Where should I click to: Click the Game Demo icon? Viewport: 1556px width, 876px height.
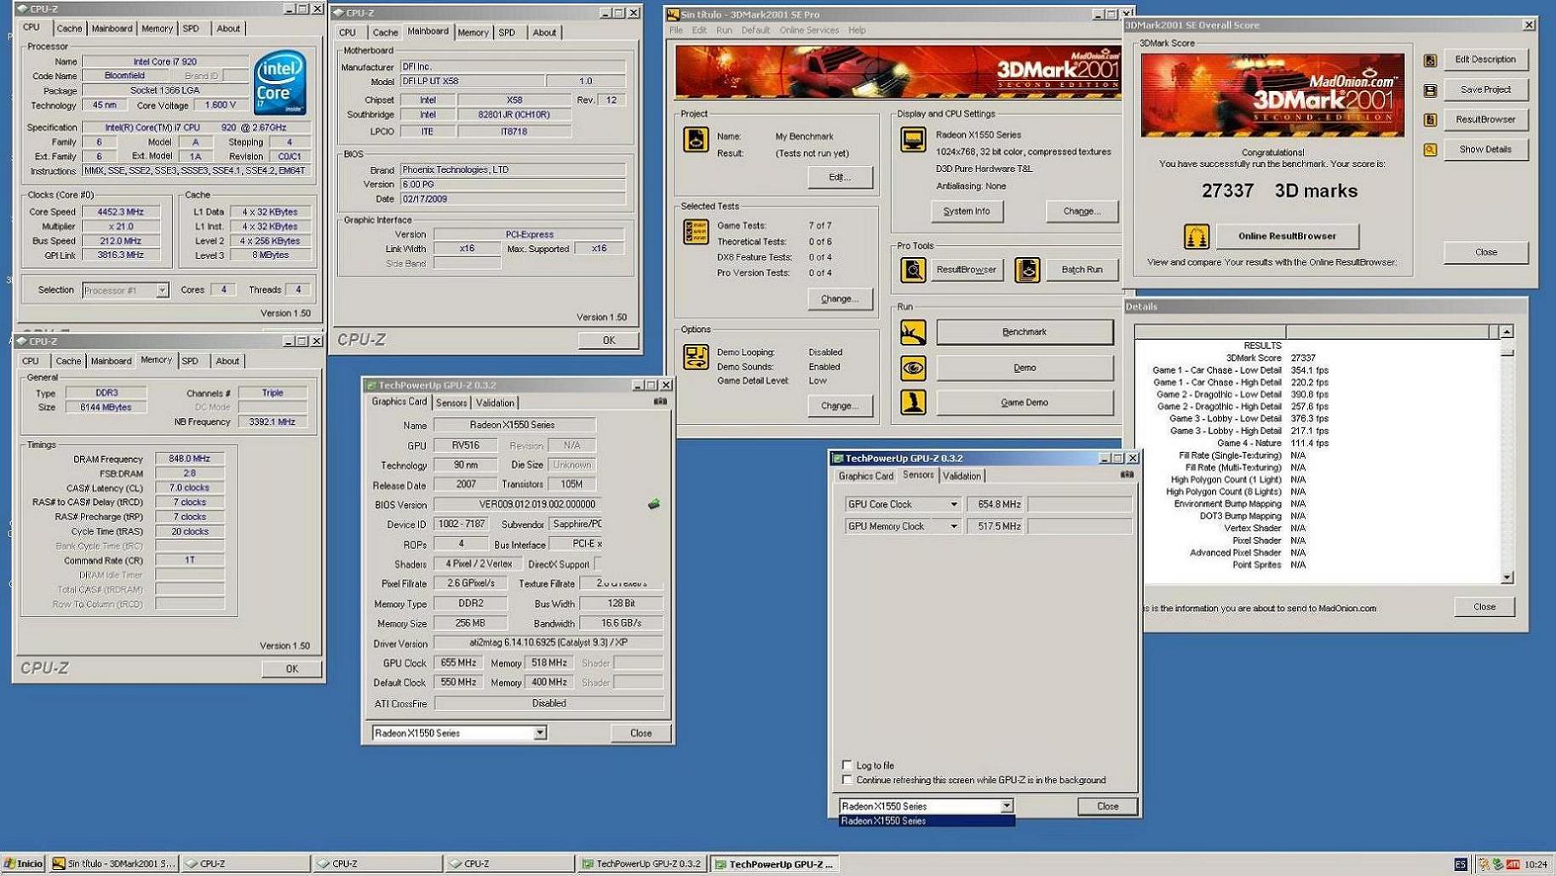click(x=913, y=402)
